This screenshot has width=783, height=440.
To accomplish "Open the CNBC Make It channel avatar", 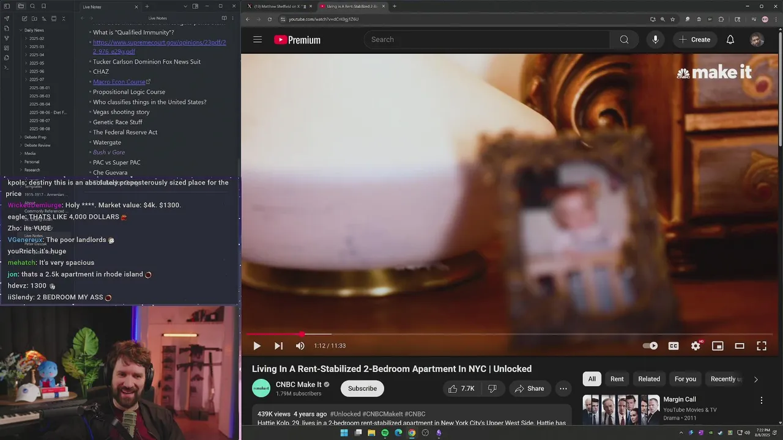I will pyautogui.click(x=261, y=388).
